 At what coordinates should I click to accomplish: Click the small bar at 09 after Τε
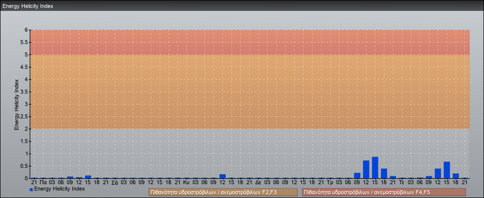(x=429, y=177)
